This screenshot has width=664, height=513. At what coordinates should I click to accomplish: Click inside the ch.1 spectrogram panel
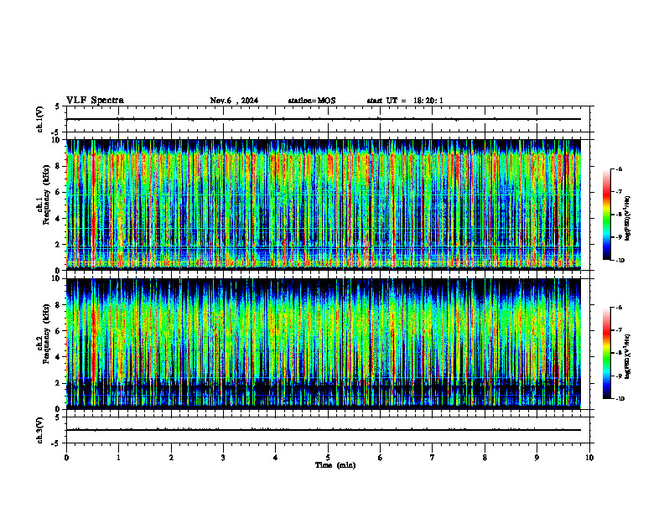324,205
